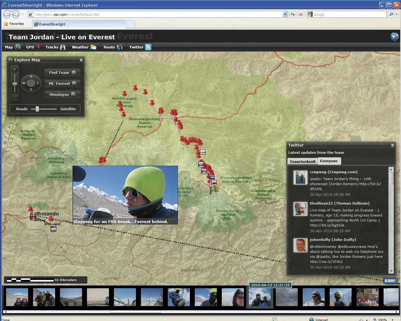Click the compass navigation control
The image size is (401, 321).
(x=31, y=83)
